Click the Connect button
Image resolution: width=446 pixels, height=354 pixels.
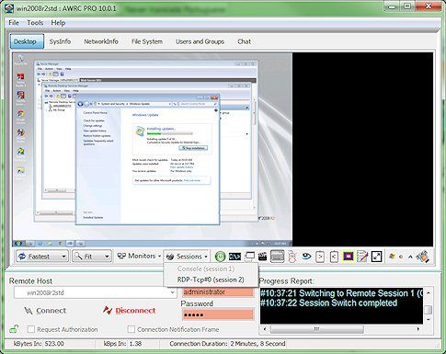coord(45,311)
